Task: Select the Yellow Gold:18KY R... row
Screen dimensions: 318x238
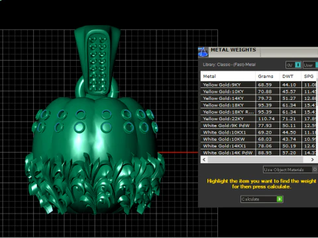Action: pos(258,112)
